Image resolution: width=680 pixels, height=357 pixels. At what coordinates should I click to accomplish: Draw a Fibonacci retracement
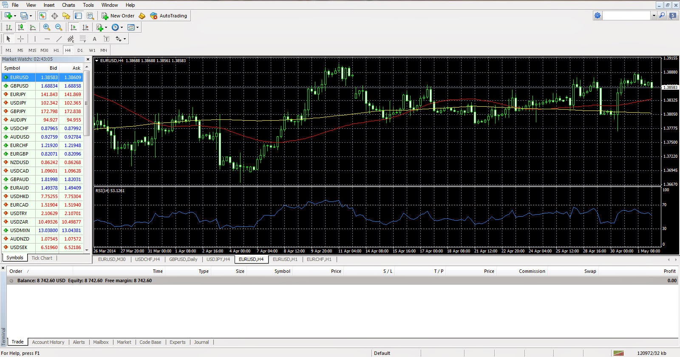83,39
